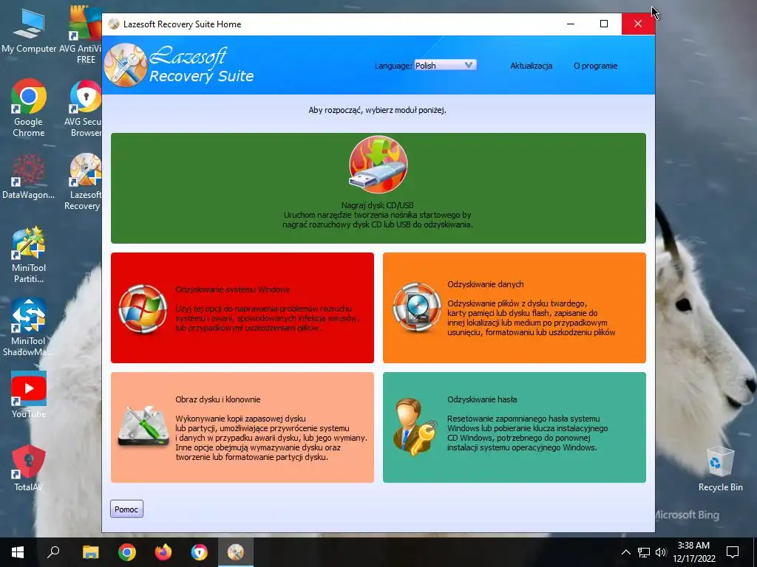757x567 pixels.
Task: Show hidden system tray icons chevron
Action: 625,552
